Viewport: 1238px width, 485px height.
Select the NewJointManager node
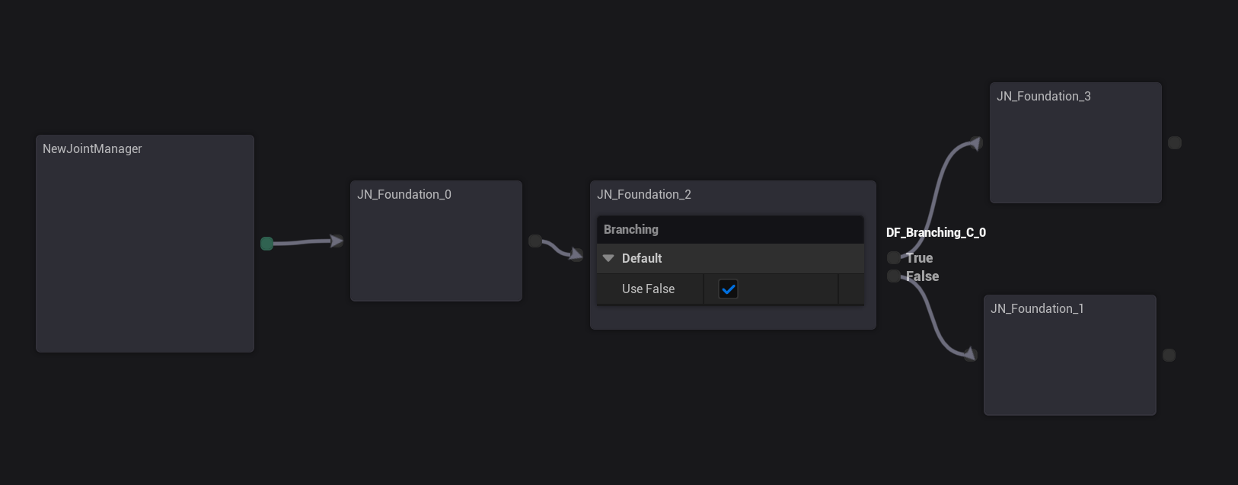[145, 251]
